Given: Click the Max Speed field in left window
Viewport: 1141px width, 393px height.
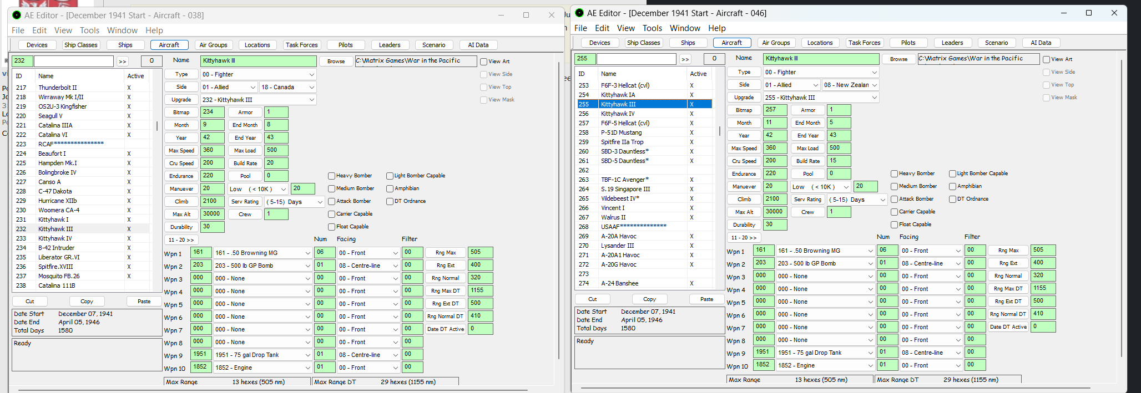Looking at the screenshot, I should click(212, 150).
